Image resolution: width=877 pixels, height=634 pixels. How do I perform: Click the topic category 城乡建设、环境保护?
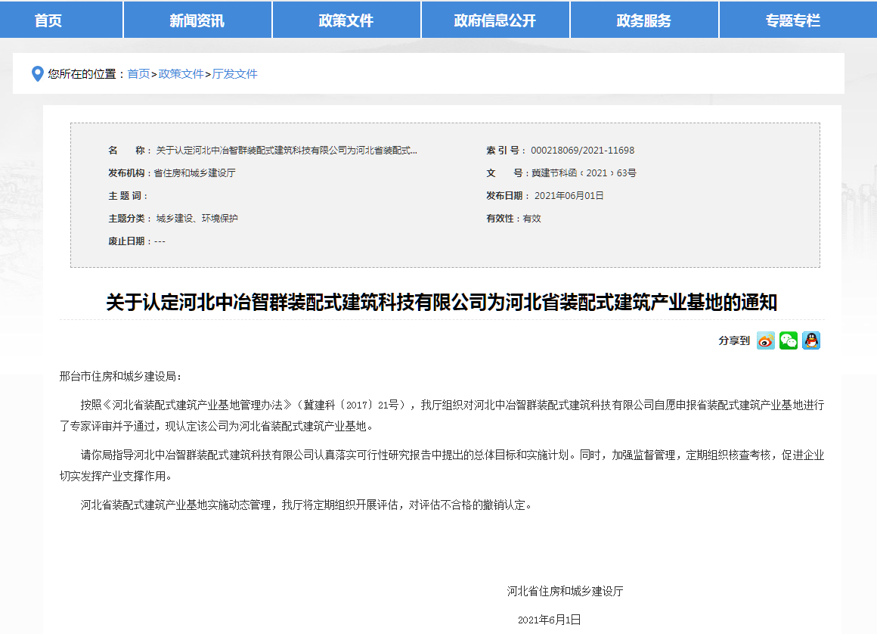point(197,219)
